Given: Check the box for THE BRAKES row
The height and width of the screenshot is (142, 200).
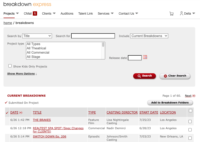Looking at the screenshot, I should pyautogui.click(x=190, y=122).
